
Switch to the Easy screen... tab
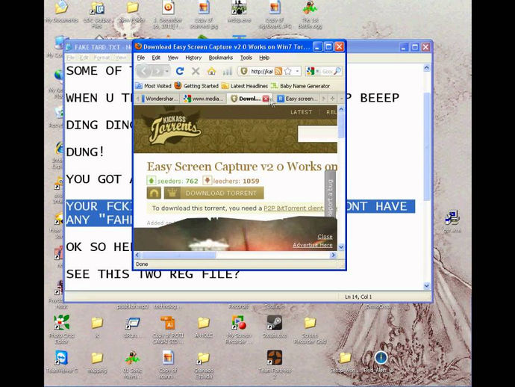point(298,99)
